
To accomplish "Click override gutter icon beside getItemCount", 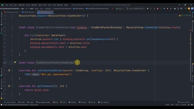I will [x=9, y=86].
